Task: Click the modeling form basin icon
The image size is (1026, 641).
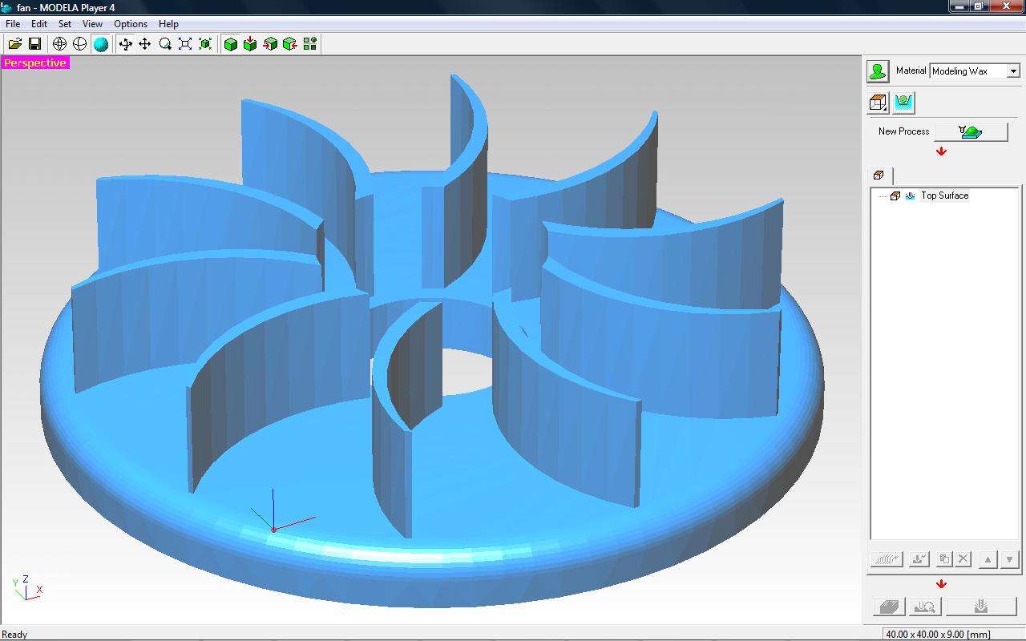Action: pos(903,103)
